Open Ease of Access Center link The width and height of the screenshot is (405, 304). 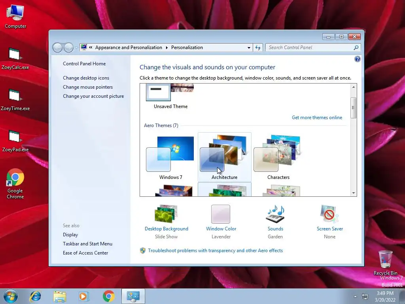pyautogui.click(x=85, y=253)
